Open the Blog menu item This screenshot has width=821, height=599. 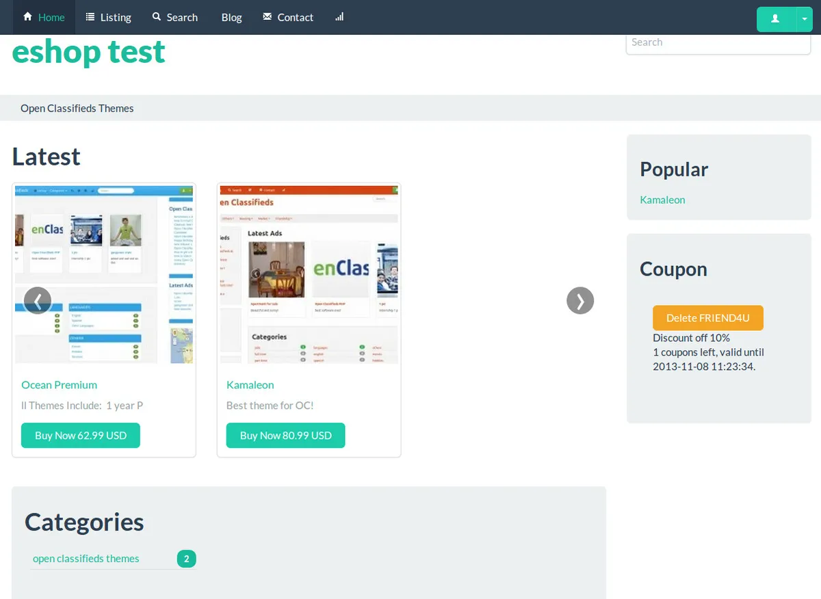click(231, 17)
